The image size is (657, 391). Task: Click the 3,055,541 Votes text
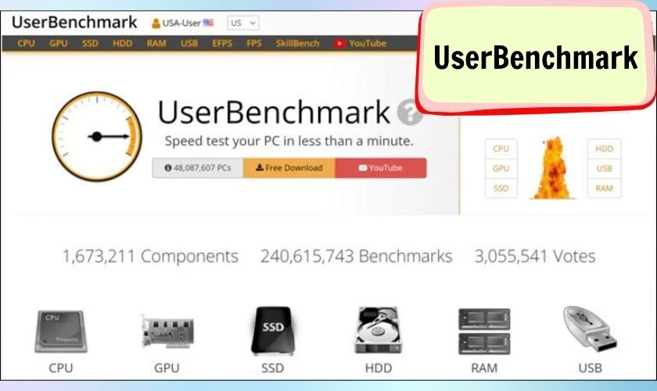(x=535, y=256)
